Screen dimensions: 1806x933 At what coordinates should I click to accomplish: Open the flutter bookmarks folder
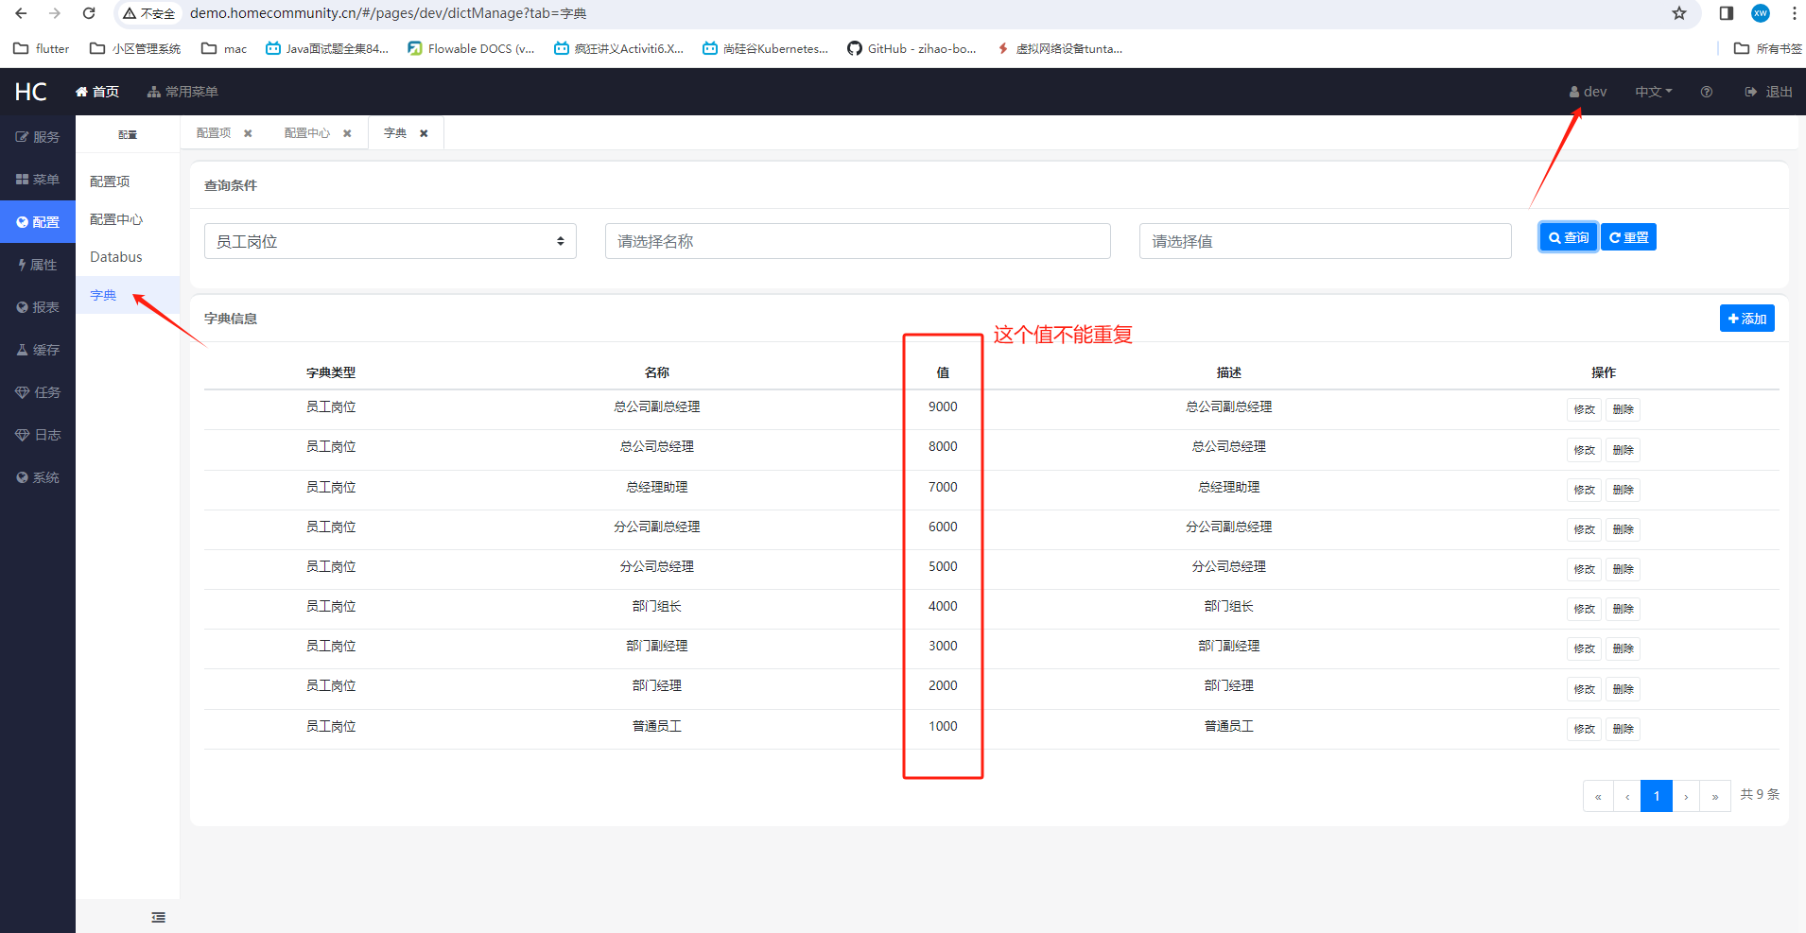click(42, 48)
